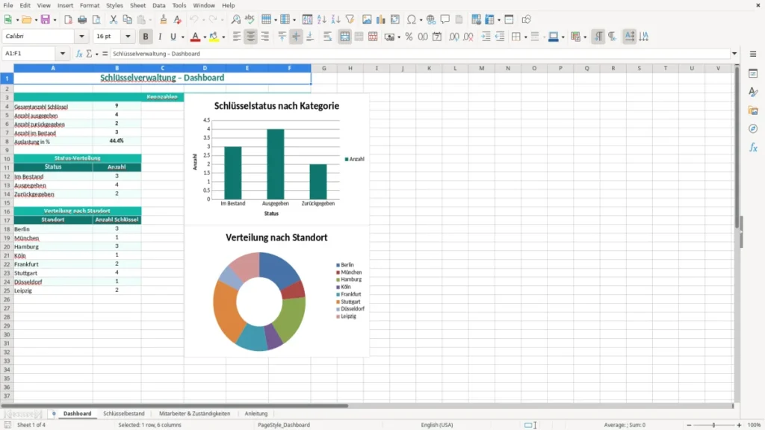Toggle Wrap Text
This screenshot has width=765, height=430.
(x=328, y=37)
